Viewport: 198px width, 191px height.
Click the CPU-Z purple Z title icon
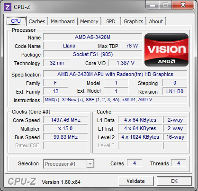click(8, 7)
